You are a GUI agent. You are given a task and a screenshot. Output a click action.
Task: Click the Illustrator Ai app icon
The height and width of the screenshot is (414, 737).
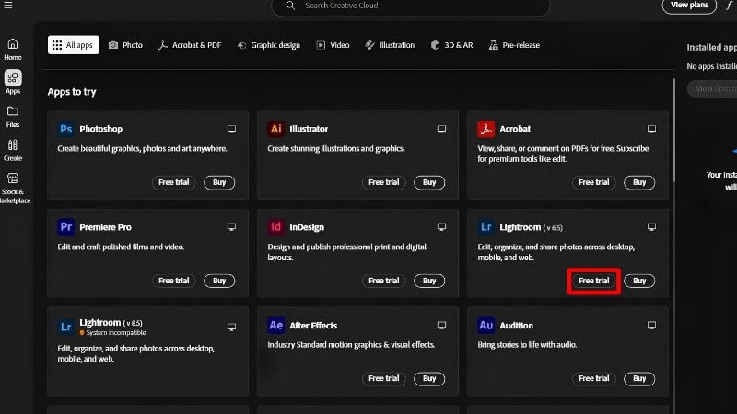click(x=275, y=129)
